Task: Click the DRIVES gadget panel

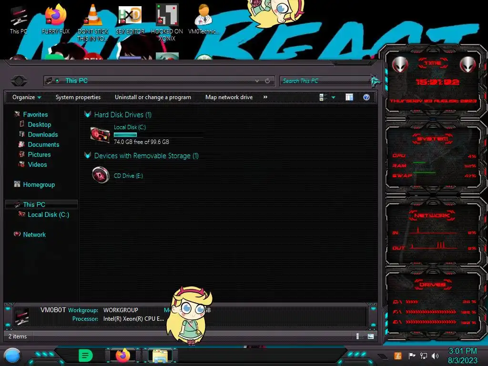Action: [x=433, y=304]
